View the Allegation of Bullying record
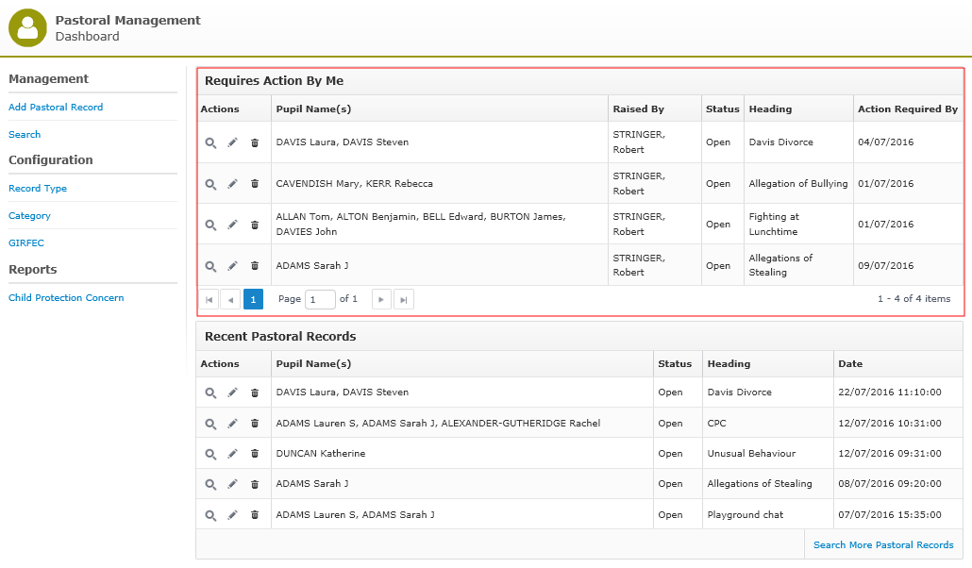The height and width of the screenshot is (568, 972). point(210,184)
